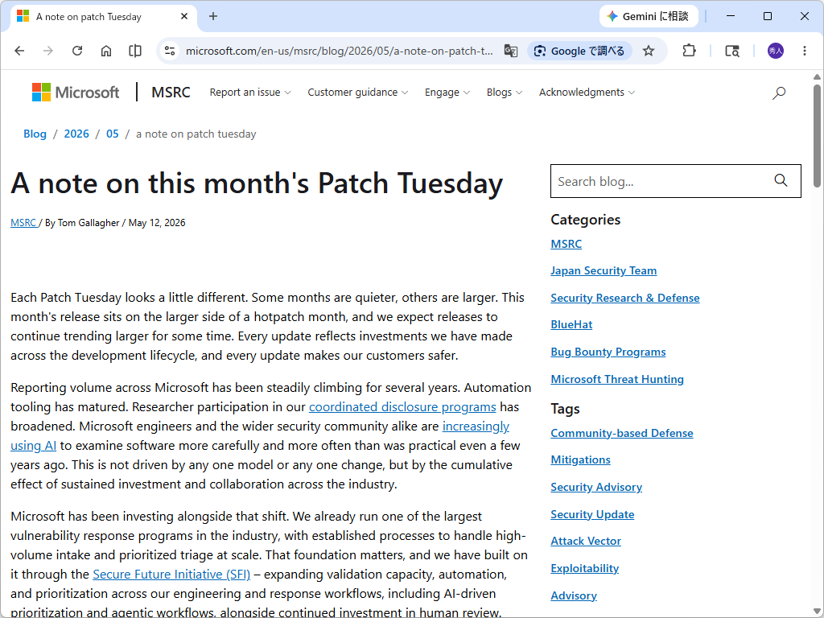Open the BlueHat category
The image size is (824, 618).
(571, 325)
